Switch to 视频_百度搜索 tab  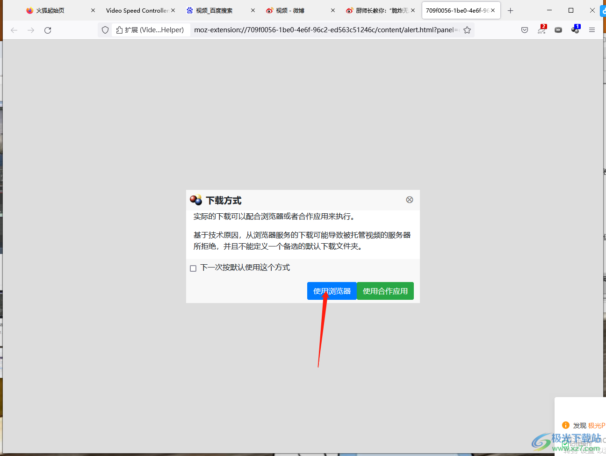point(214,10)
